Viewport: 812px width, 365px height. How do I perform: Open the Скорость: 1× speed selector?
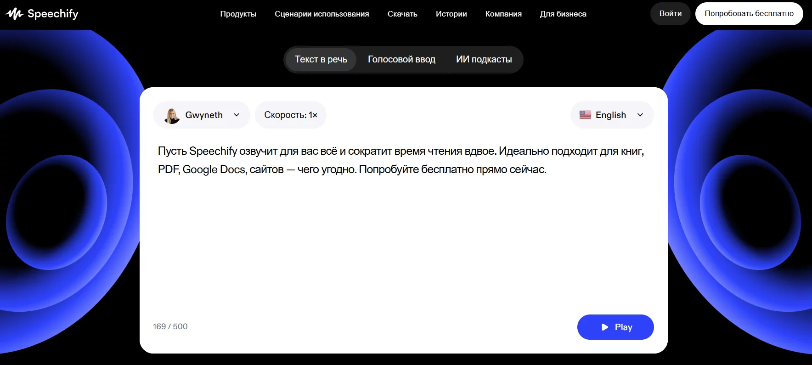click(290, 115)
